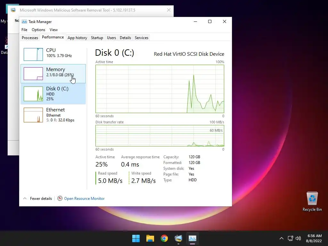This screenshot has height=246, width=328.
Task: Minimize the Task Manager window
Action: pos(195,21)
